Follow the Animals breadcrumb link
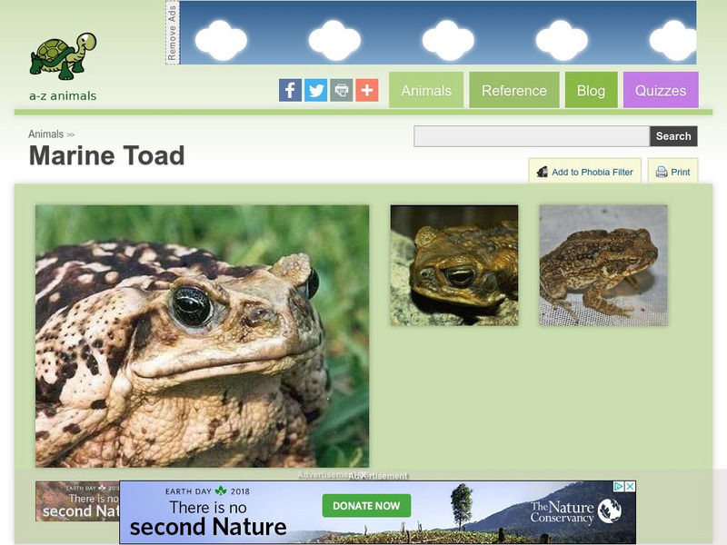This screenshot has height=545, width=727. pos(46,134)
